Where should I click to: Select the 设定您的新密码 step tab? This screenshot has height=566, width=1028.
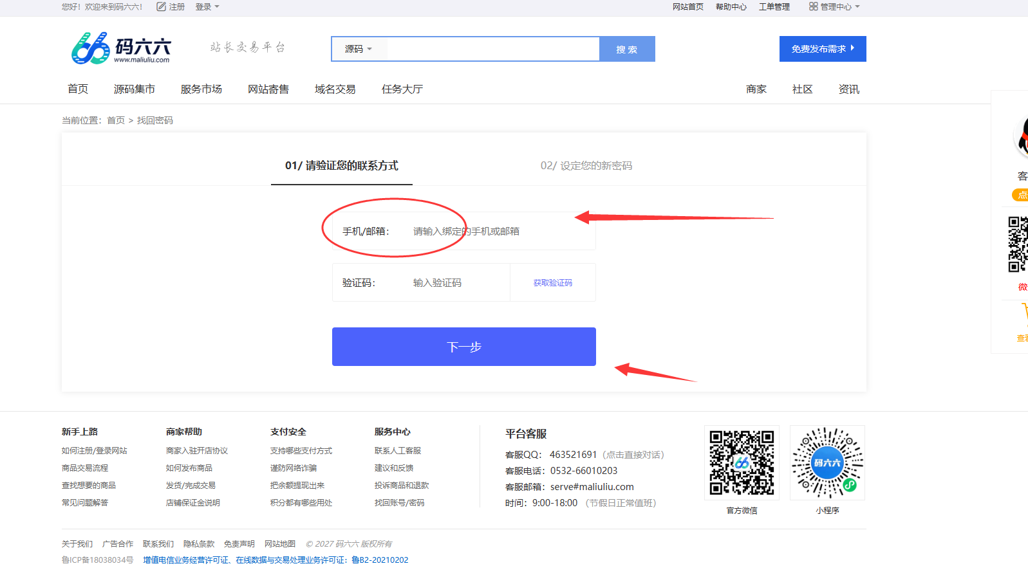click(x=586, y=166)
